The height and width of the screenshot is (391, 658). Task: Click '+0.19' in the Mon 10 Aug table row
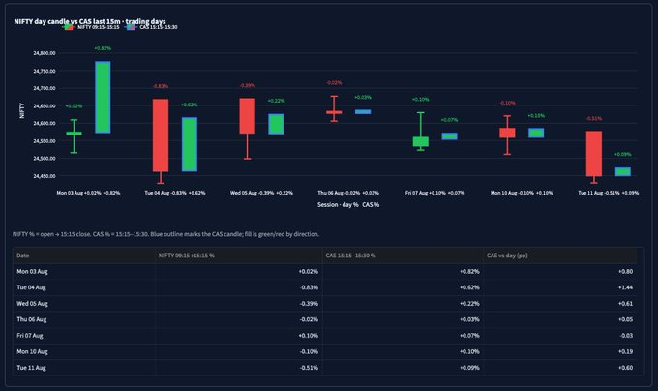coord(625,351)
